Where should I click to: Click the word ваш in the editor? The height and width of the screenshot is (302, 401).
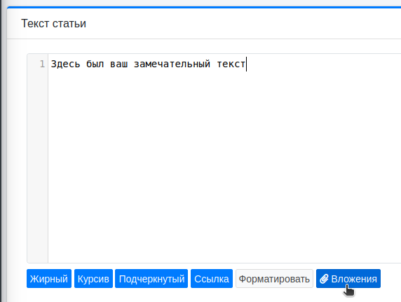click(x=119, y=64)
